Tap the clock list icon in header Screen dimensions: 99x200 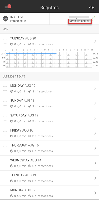point(92,8)
